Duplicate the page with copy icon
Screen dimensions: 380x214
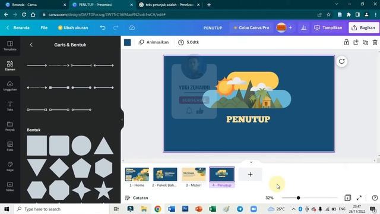coord(365,42)
